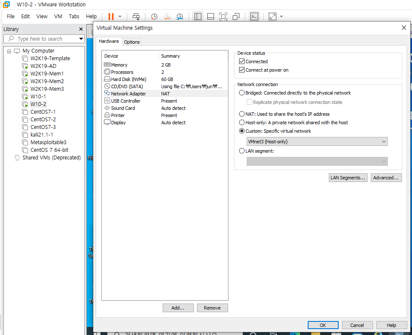Click the VMware Workstation title bar icon
The width and height of the screenshot is (412, 335).
point(6,5)
